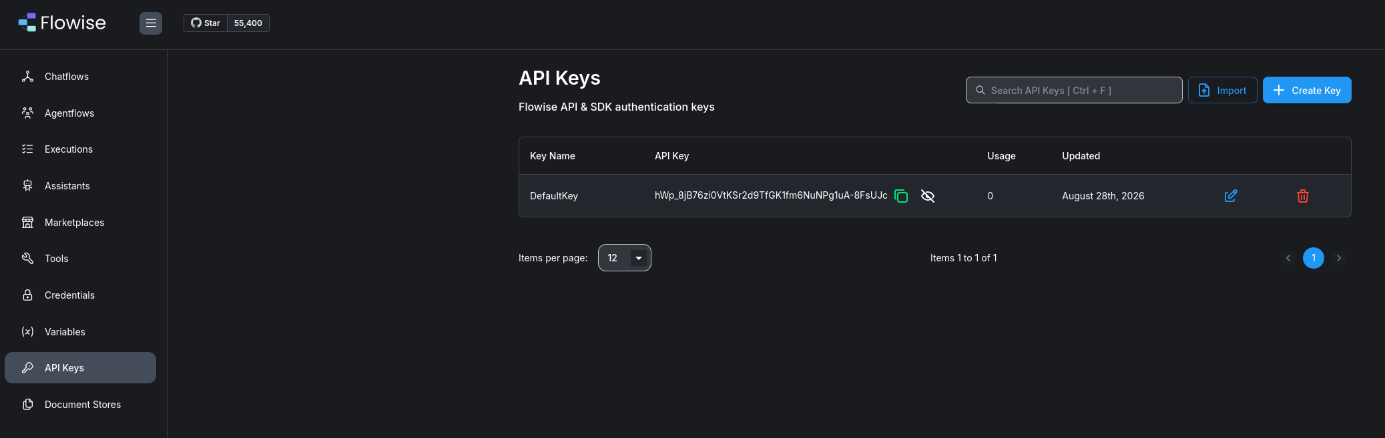Go to next page arrow

coord(1339,258)
